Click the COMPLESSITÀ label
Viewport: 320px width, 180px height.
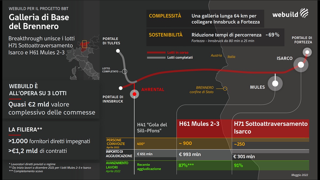pos(165,16)
